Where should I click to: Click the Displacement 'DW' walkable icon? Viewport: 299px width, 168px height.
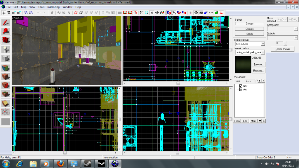179,13
